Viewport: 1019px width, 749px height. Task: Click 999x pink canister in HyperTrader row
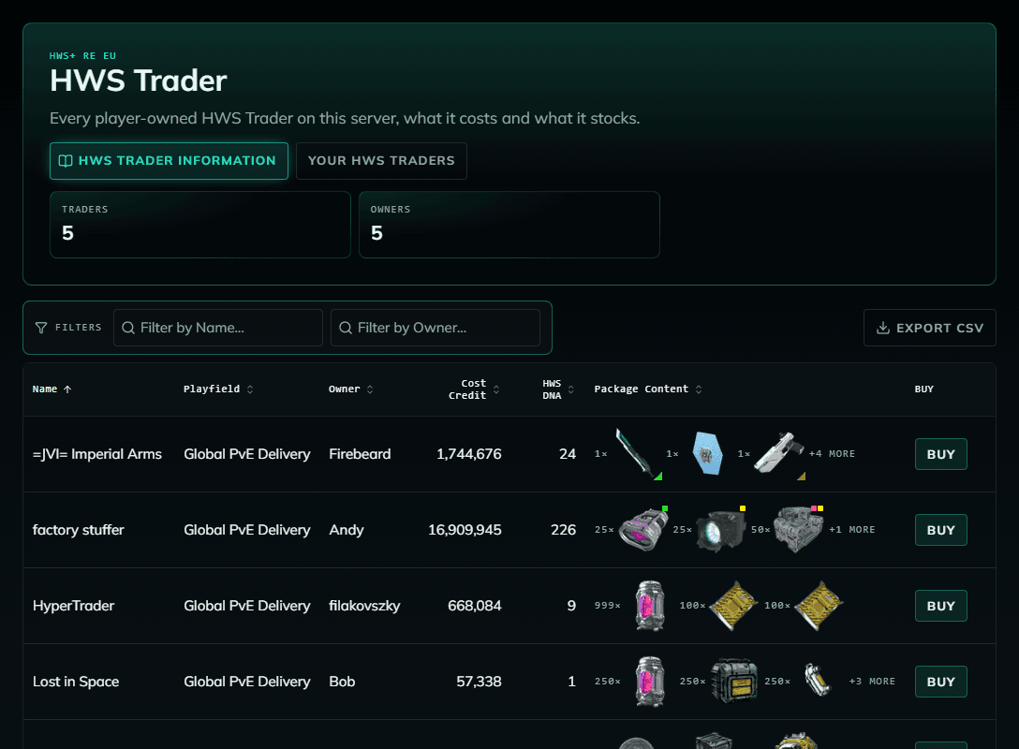click(649, 606)
